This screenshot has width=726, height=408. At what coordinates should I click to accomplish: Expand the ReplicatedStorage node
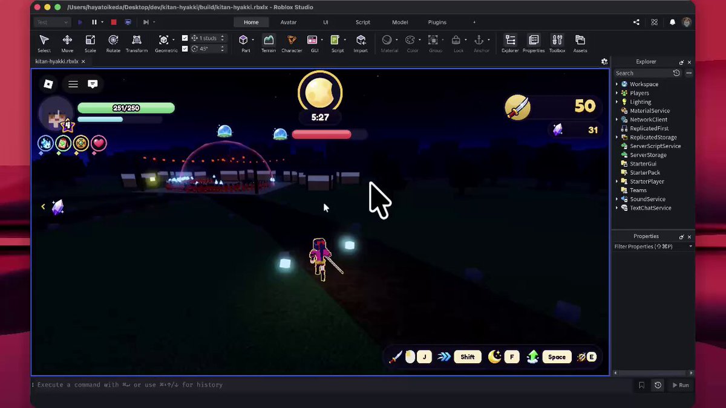[617, 137]
